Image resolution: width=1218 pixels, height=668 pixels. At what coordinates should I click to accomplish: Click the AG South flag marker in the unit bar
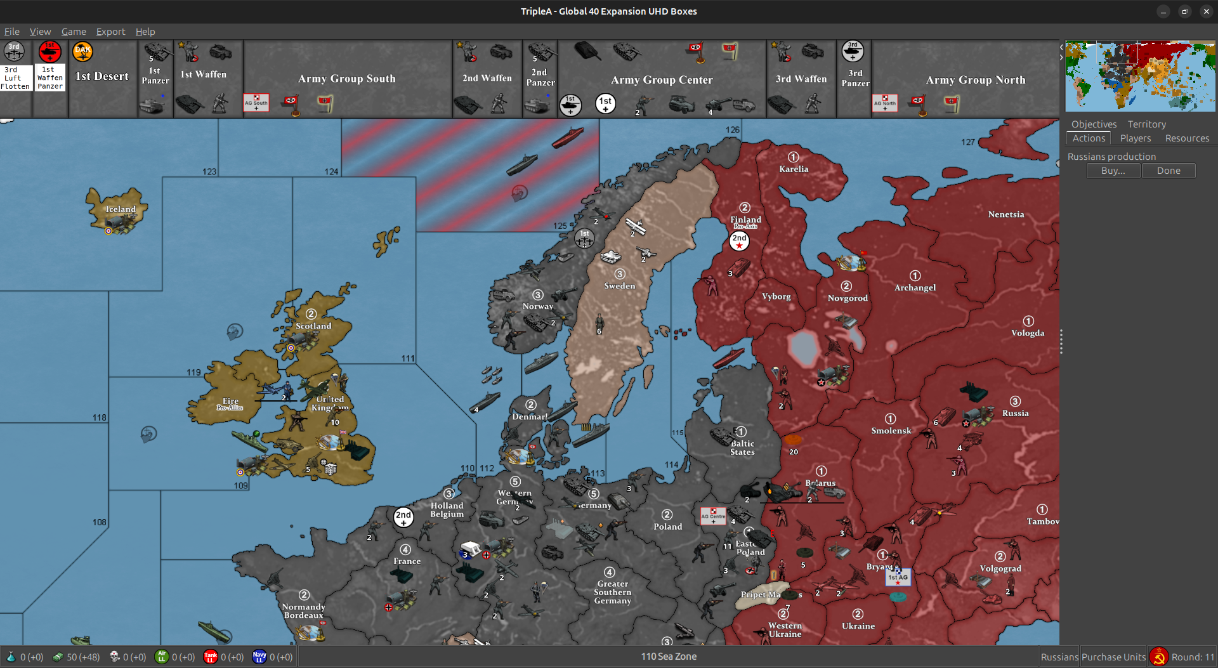[x=256, y=102]
